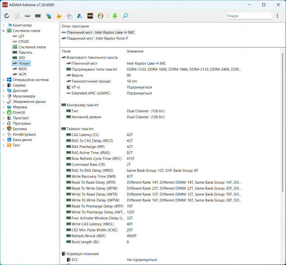This screenshot has width=286, height=265.
Task: Expand the Дисплей tree node
Action: 4,91
